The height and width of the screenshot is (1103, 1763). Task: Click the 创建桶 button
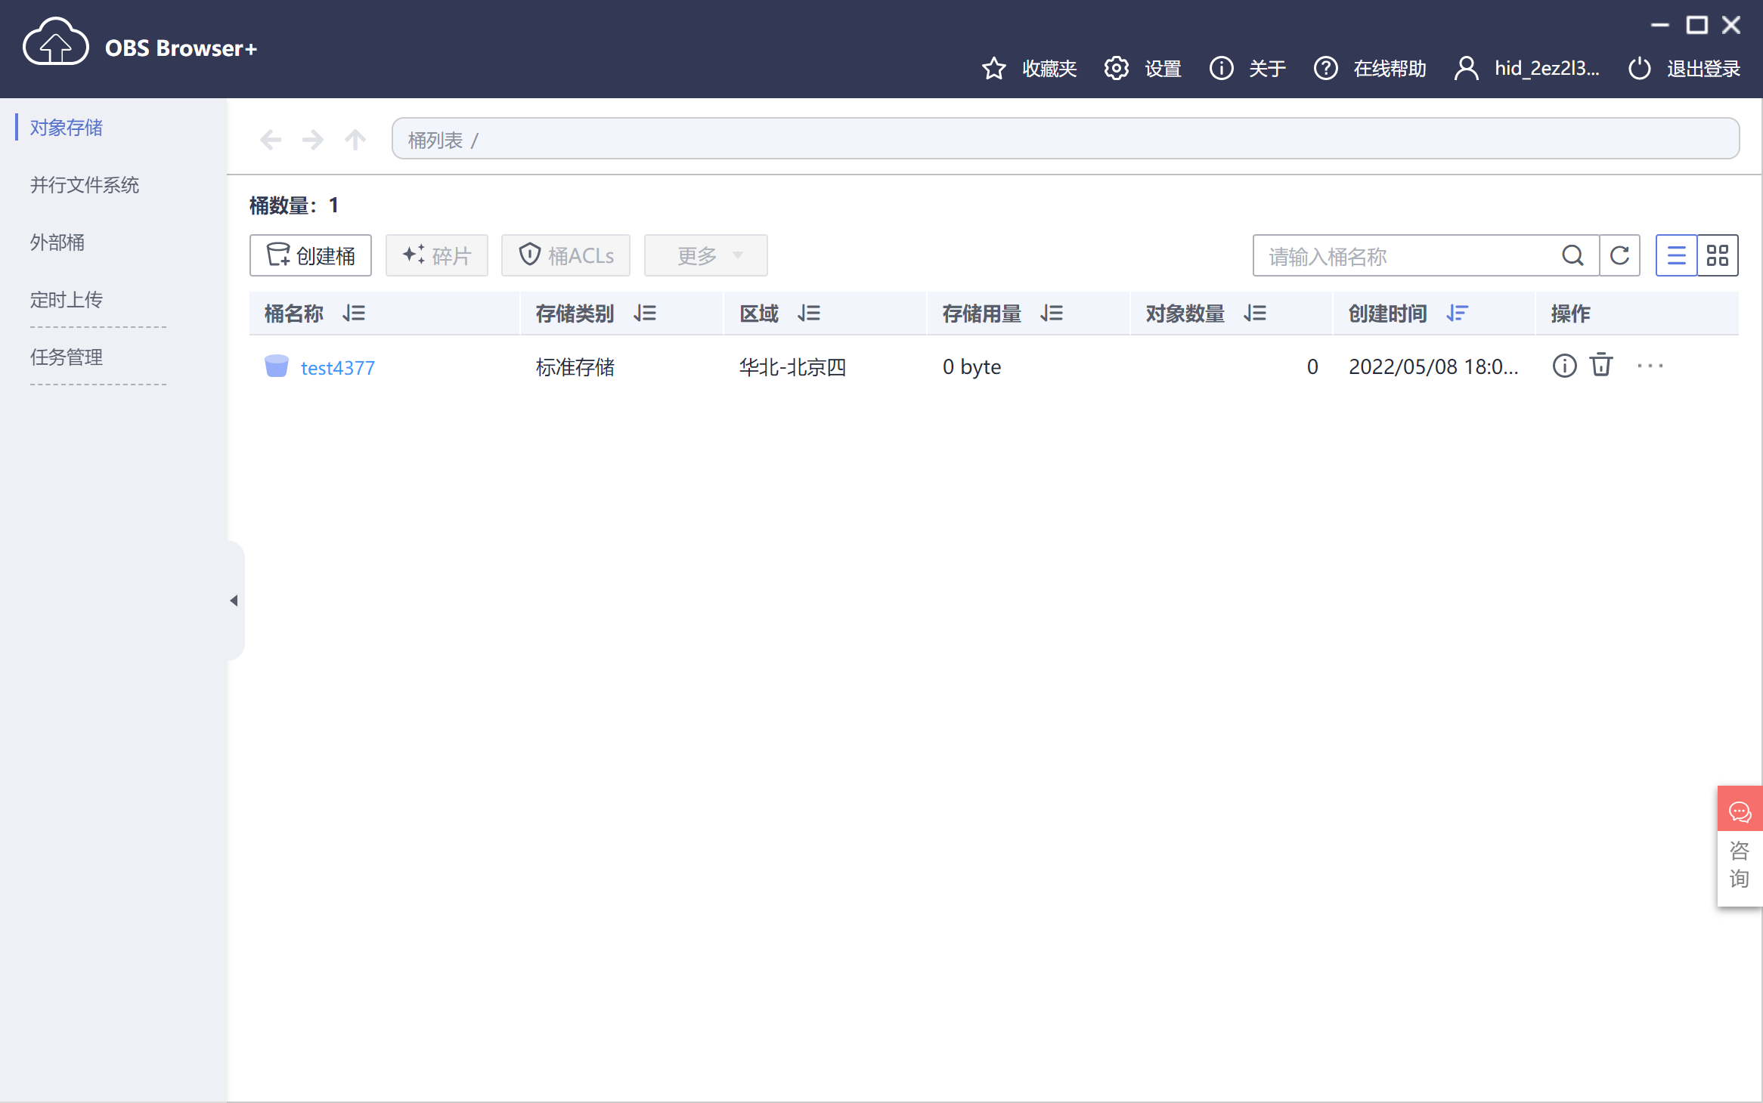click(x=311, y=255)
